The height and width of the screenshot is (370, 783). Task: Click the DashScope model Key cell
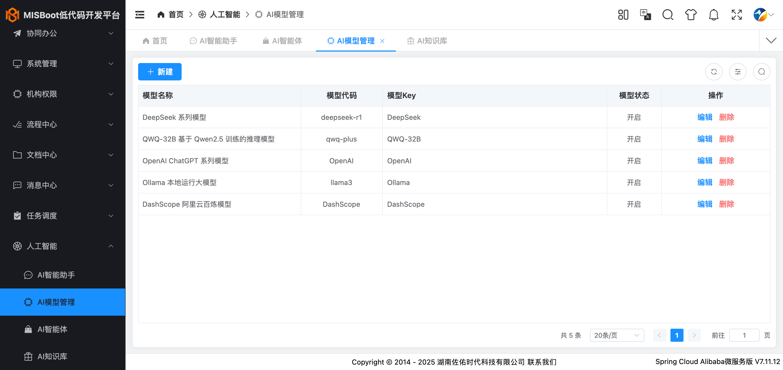point(495,204)
